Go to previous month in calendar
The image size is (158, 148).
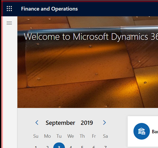click(37, 123)
